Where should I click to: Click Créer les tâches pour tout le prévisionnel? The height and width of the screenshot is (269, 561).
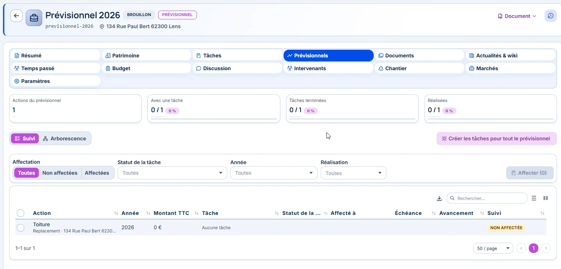(x=497, y=139)
